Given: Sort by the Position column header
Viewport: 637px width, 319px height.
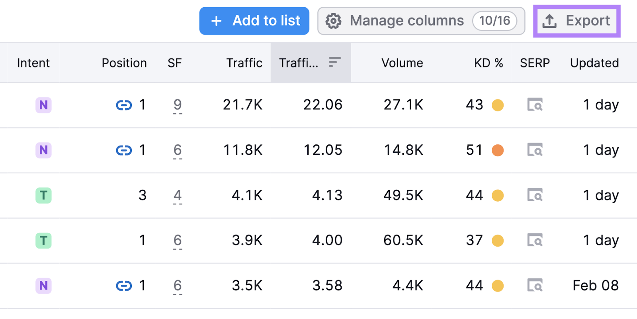Looking at the screenshot, I should tap(124, 63).
